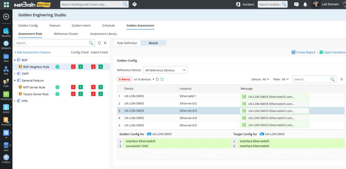Click Open Dashboard link
The width and height of the screenshot is (346, 169).
click(x=332, y=52)
